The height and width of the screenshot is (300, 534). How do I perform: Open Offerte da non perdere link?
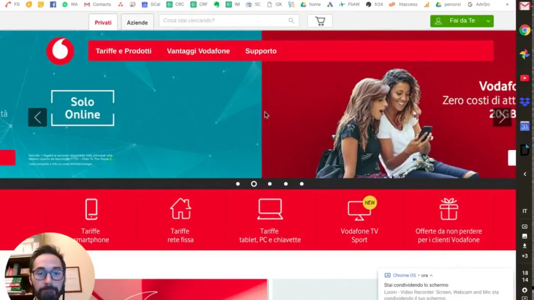pyautogui.click(x=448, y=235)
